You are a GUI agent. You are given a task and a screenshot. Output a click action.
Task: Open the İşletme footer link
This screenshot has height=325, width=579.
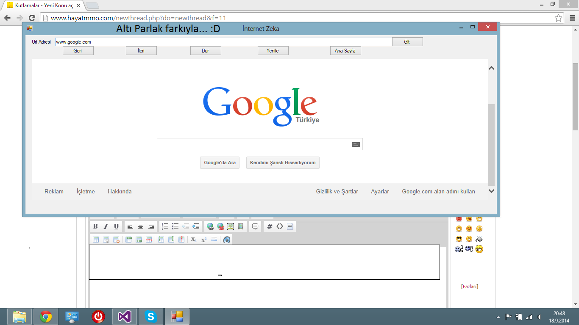tap(86, 192)
